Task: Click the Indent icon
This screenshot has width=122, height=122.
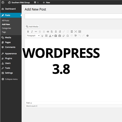Action: pyautogui.click(x=76, y=36)
